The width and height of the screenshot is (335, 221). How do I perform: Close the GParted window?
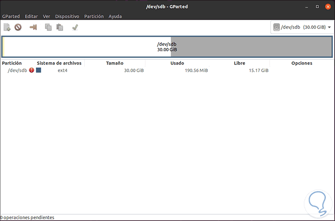tap(328, 7)
